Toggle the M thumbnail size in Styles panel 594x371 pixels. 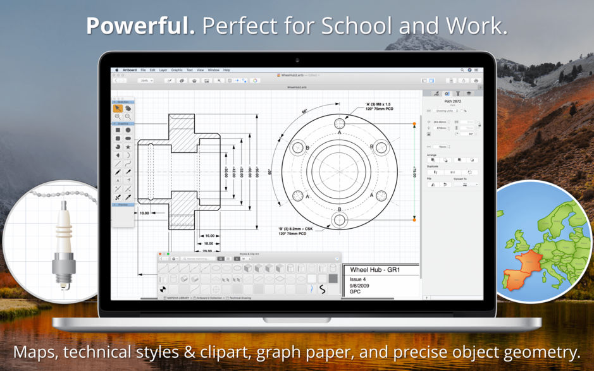click(244, 258)
